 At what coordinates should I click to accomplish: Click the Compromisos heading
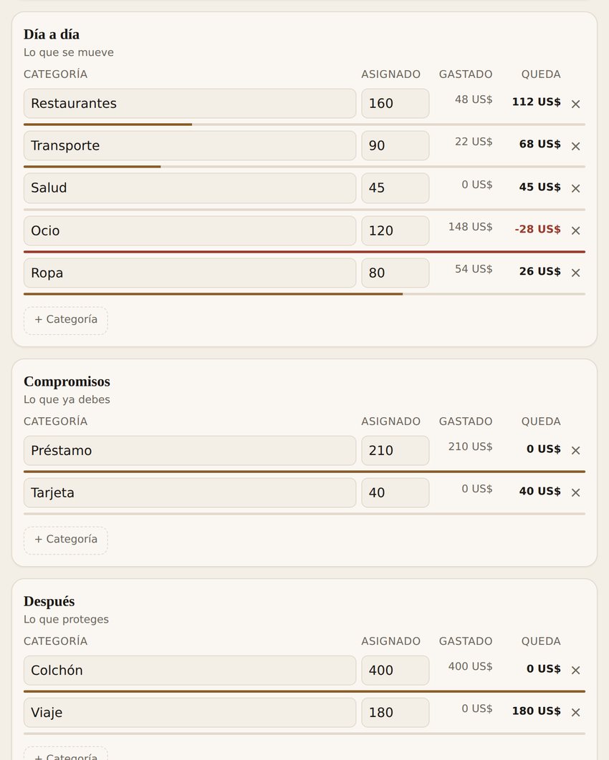(67, 381)
